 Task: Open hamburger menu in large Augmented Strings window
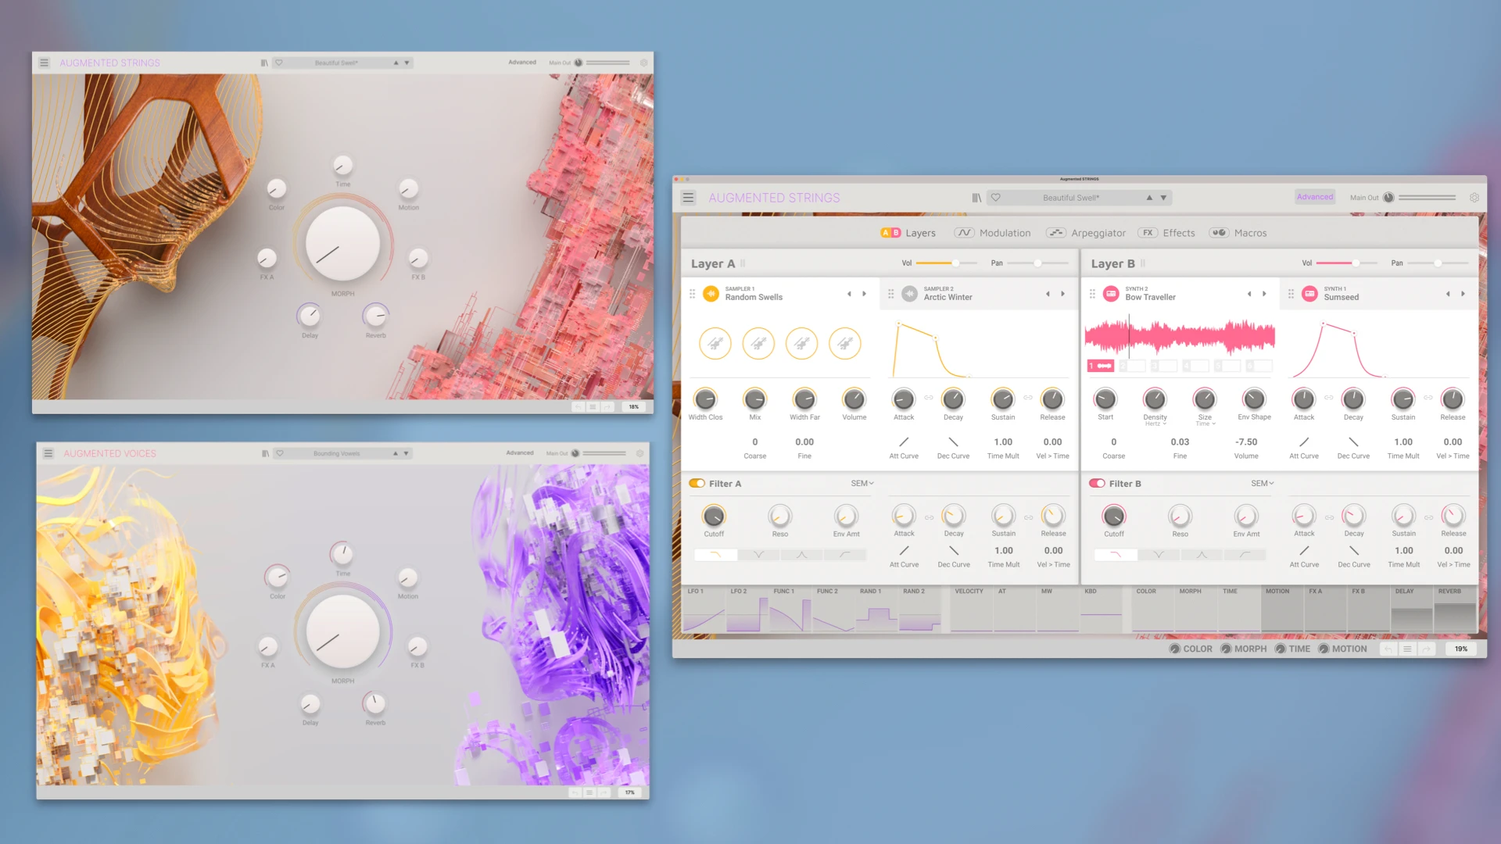688,198
